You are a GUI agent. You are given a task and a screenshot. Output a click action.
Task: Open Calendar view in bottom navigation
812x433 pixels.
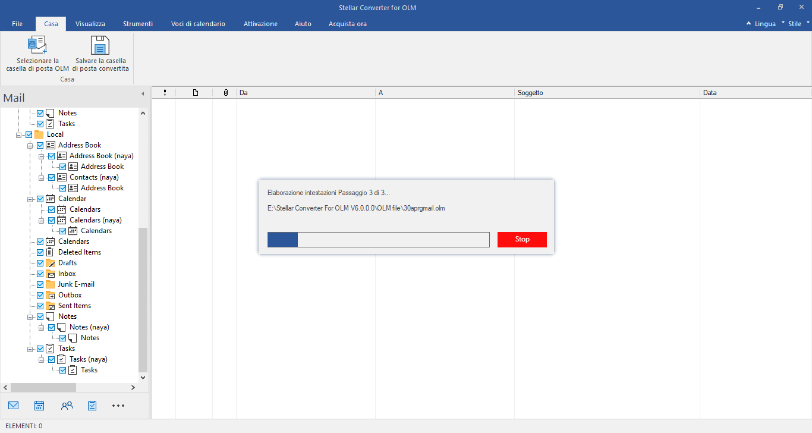click(x=39, y=406)
